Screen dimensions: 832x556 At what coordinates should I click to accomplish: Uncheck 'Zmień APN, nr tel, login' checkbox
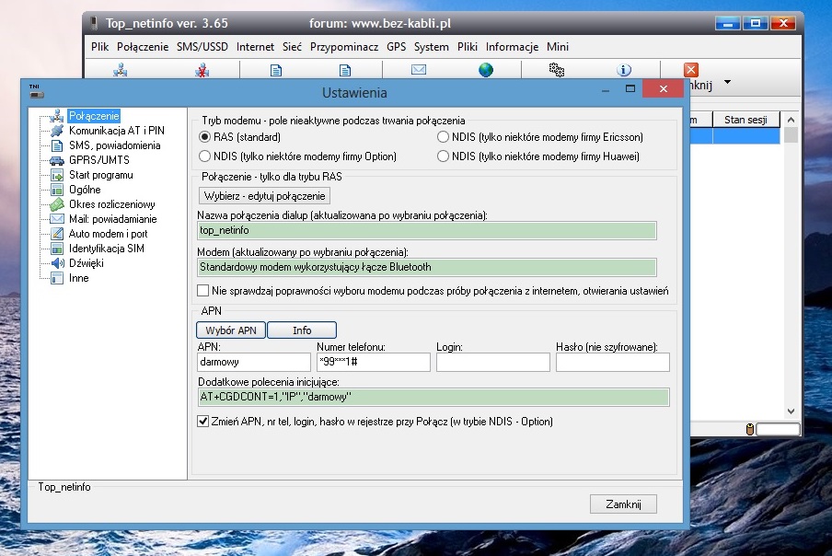(x=204, y=422)
